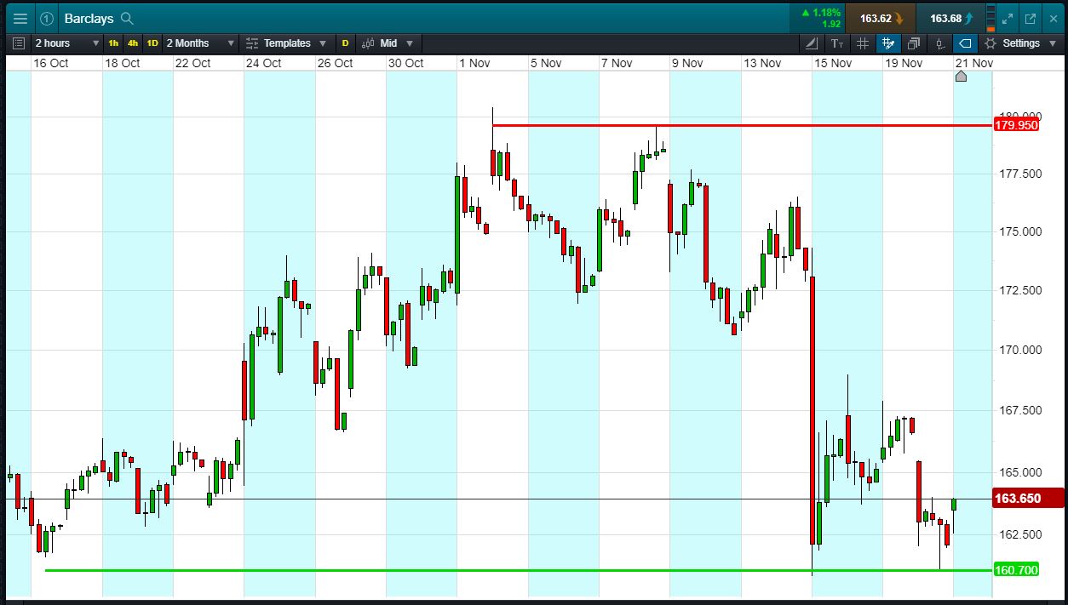Click the 21 Nov timeline marker arrow
This screenshot has height=605, width=1068.
[x=961, y=77]
